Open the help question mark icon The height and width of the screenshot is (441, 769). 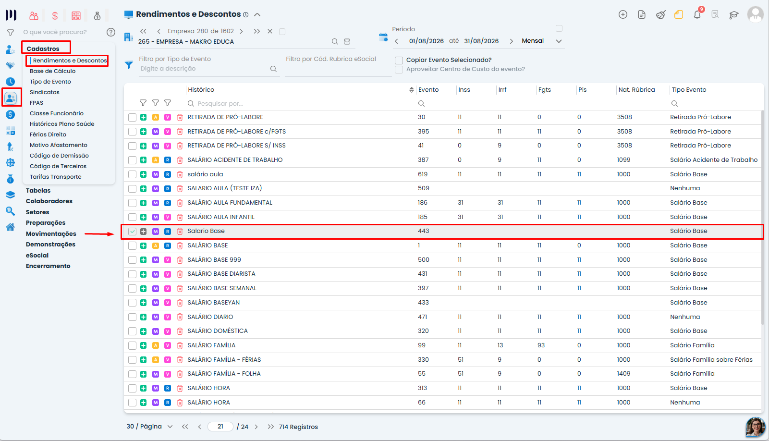click(111, 32)
